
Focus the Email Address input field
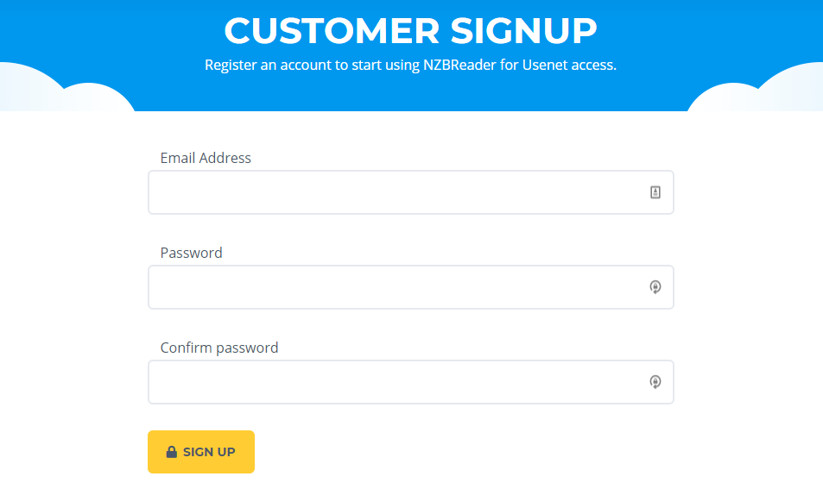[x=397, y=192]
